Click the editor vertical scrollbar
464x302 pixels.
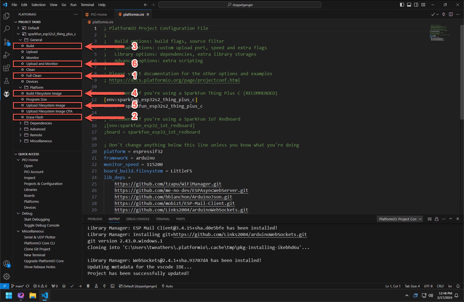click(x=462, y=72)
